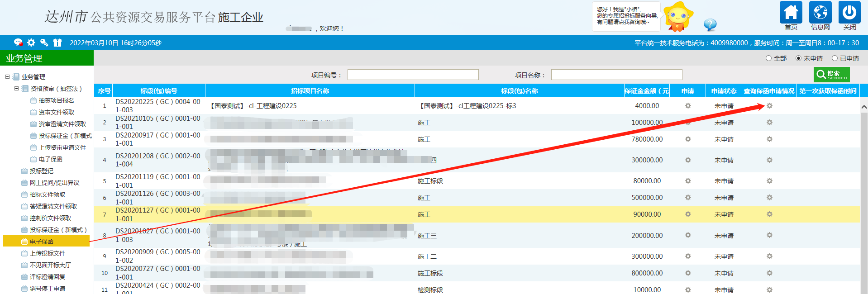Click the 申请 gear icon in row 1
868x294 pixels.
point(688,106)
